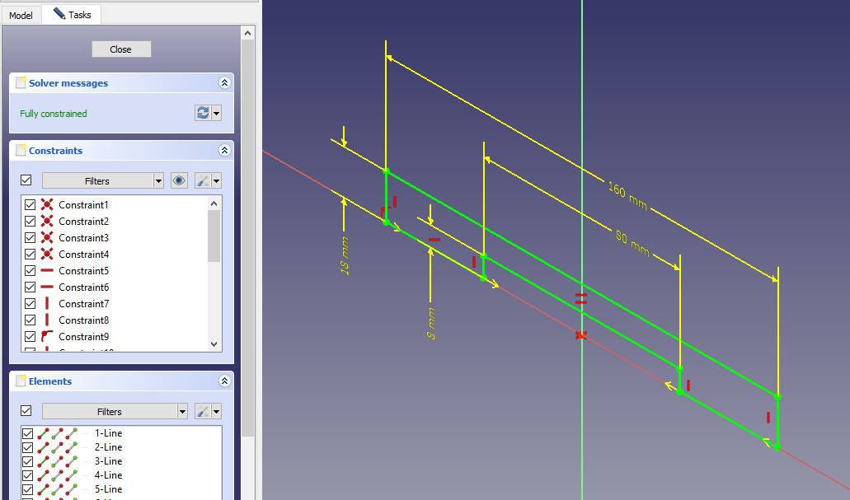Open the Elements settings tools icon
850x500 pixels.
203,411
